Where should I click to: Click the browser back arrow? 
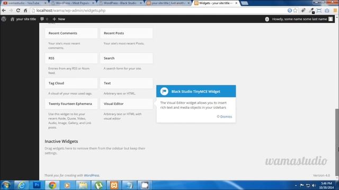[4, 11]
